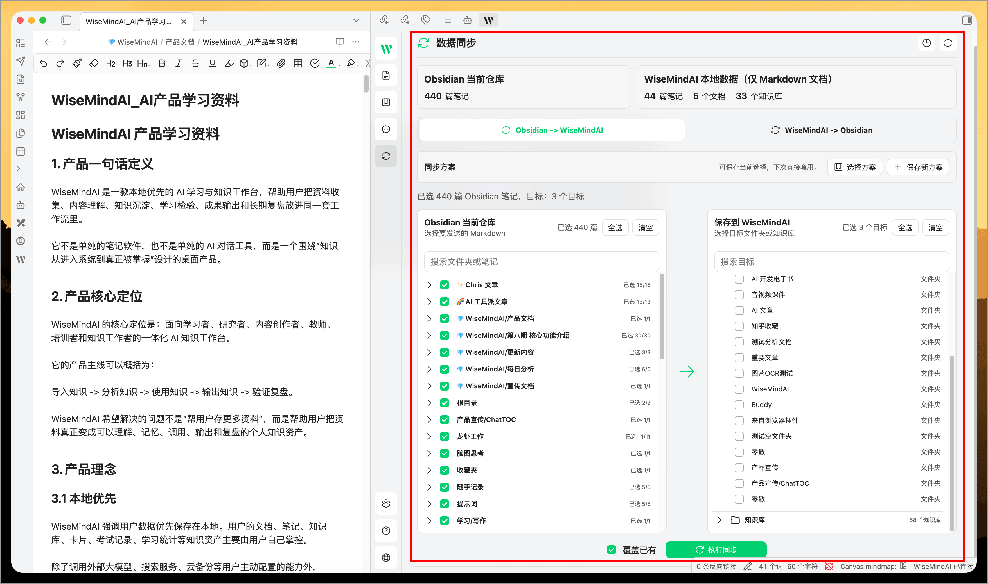This screenshot has width=988, height=584.
Task: Toggle the left sidebar panel
Action: [x=66, y=20]
